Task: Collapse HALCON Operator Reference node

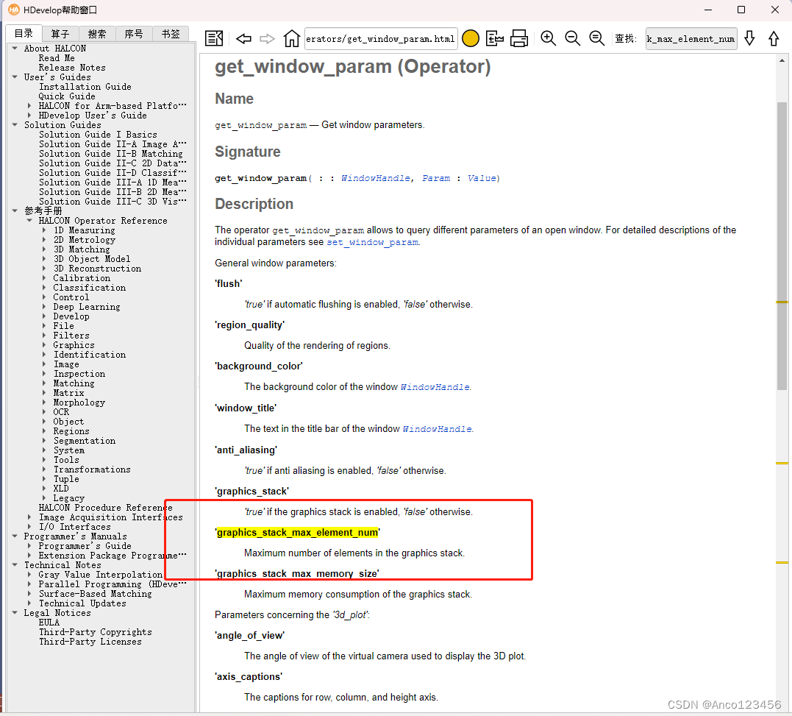Action: point(29,220)
